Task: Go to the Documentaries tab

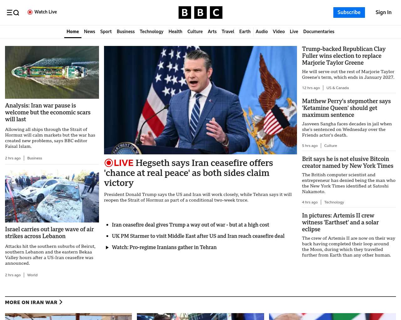Action: point(319,32)
